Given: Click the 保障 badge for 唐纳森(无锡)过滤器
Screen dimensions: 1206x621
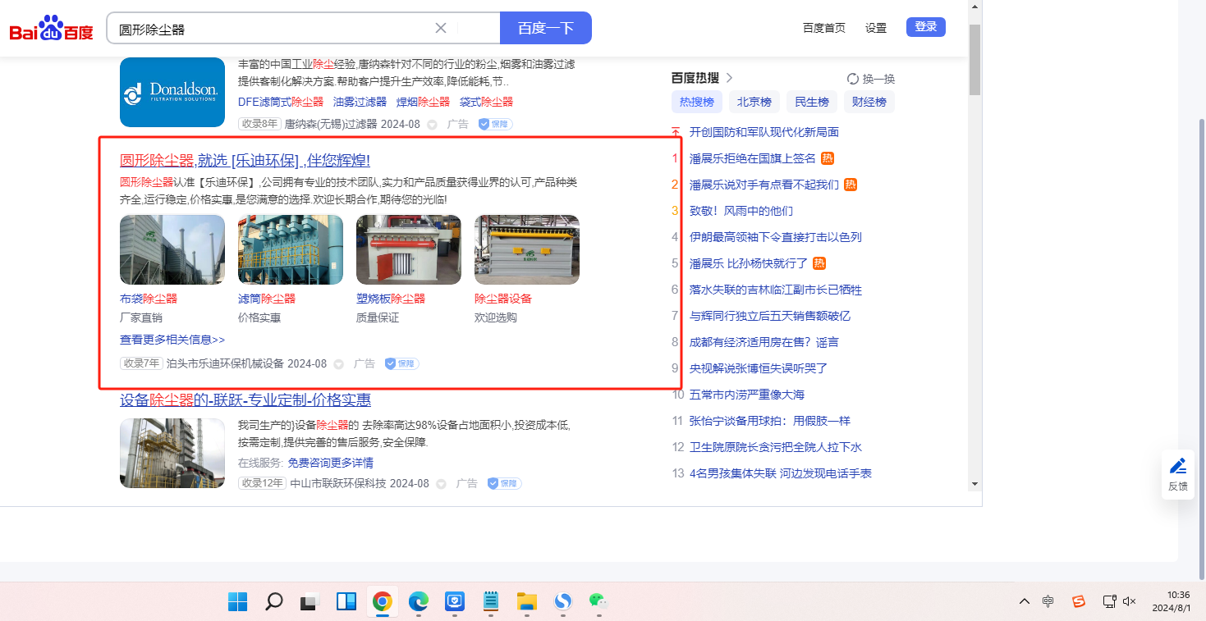Looking at the screenshot, I should tap(495, 124).
